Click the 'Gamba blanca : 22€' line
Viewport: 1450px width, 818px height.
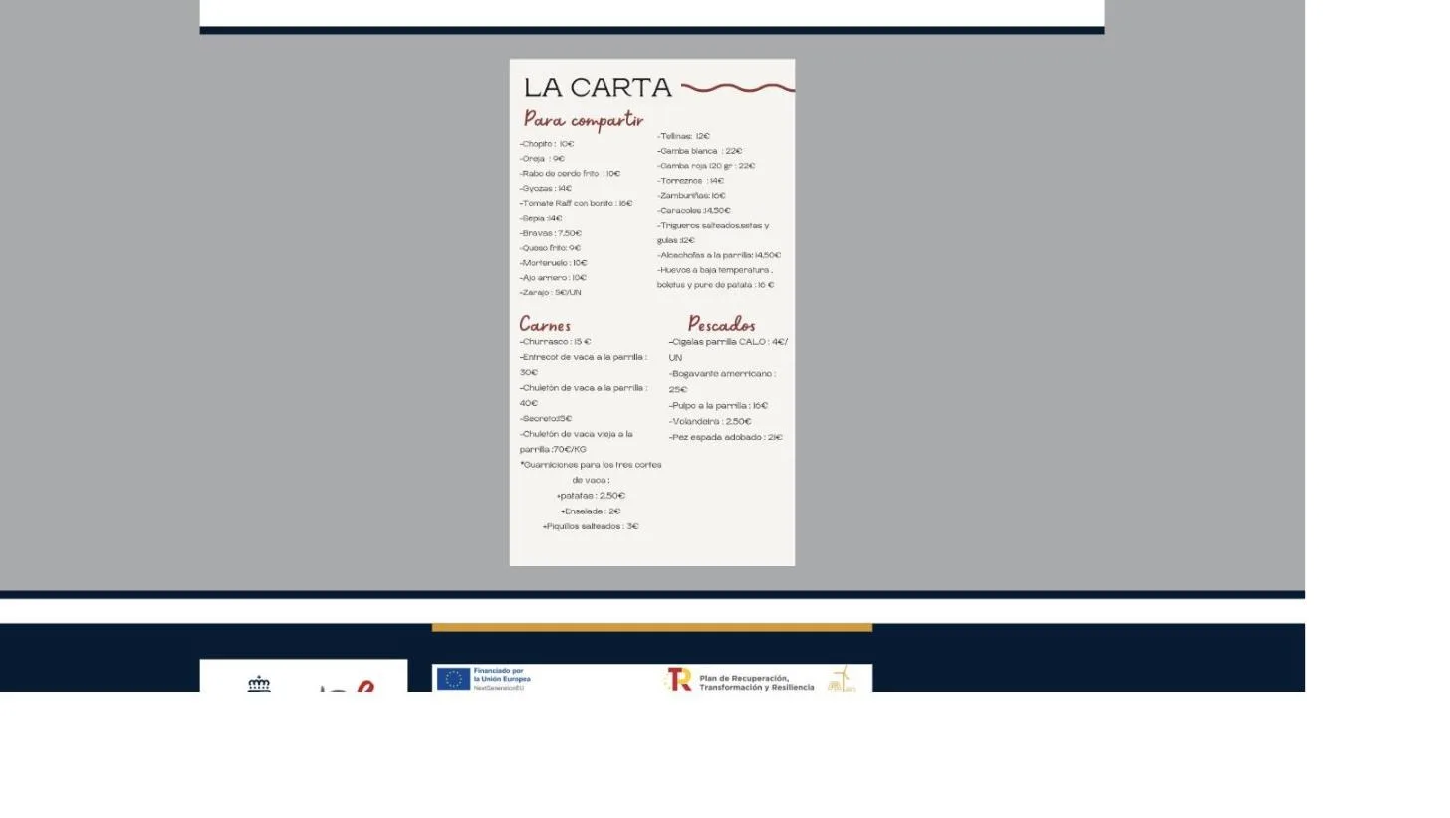[699, 151]
